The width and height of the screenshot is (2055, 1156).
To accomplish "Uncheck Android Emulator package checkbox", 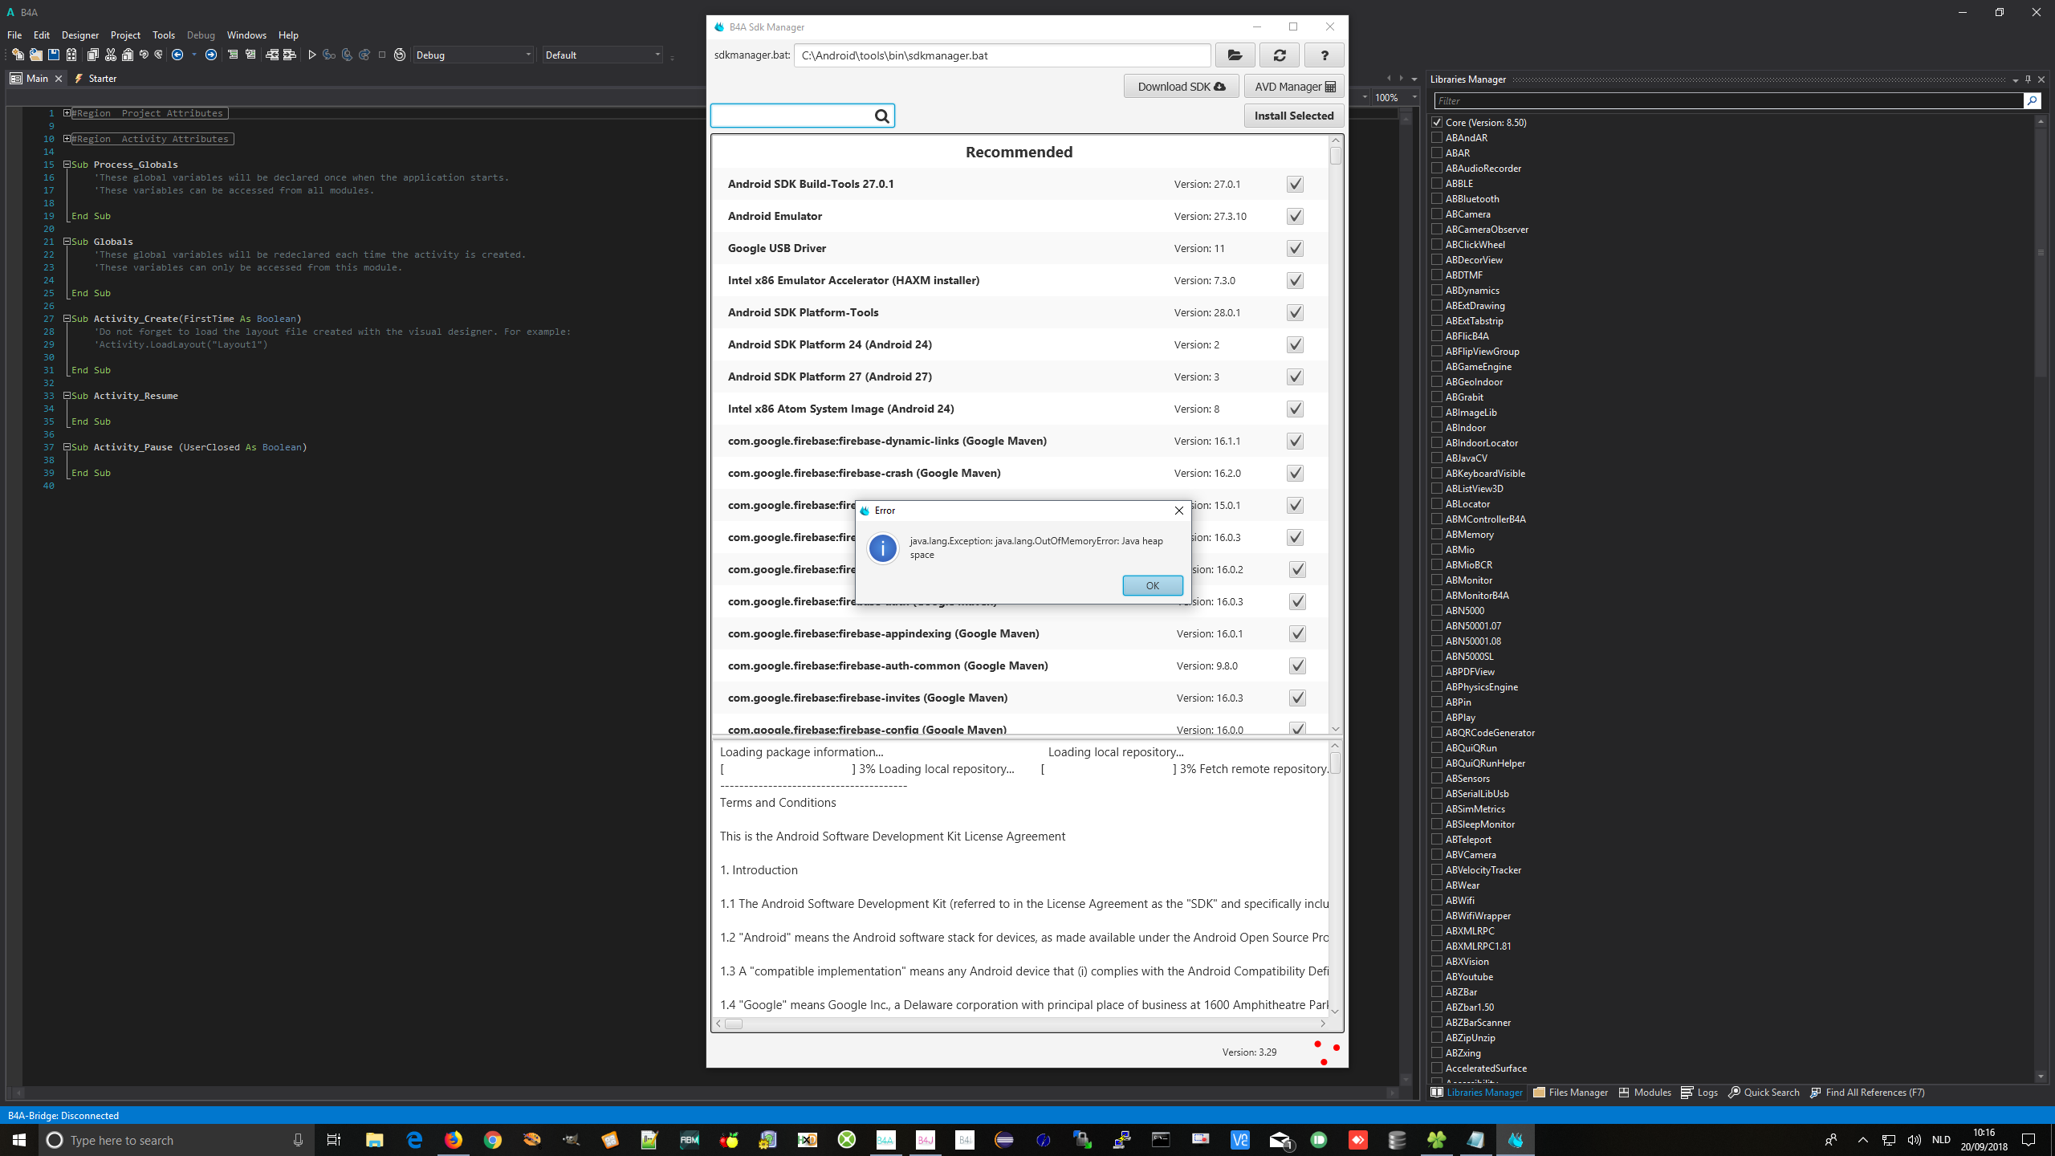I will 1295,216.
